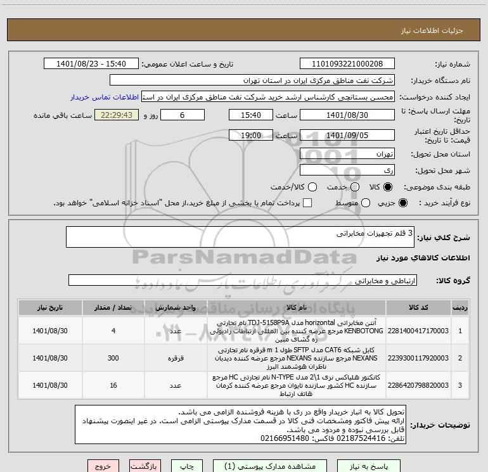Click the کد کالا column header
Image resolution: width=488 pixels, height=472 pixels.
point(418,308)
